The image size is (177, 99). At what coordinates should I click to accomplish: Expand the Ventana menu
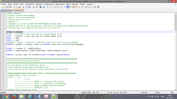click(x=90, y=4)
